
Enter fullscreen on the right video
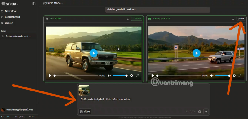coord(240,76)
